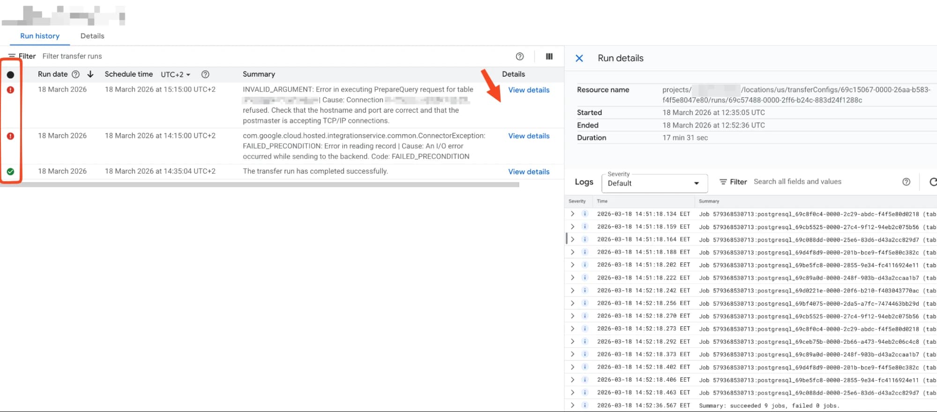Close the Run details panel
The width and height of the screenshot is (937, 412).
pyautogui.click(x=579, y=58)
